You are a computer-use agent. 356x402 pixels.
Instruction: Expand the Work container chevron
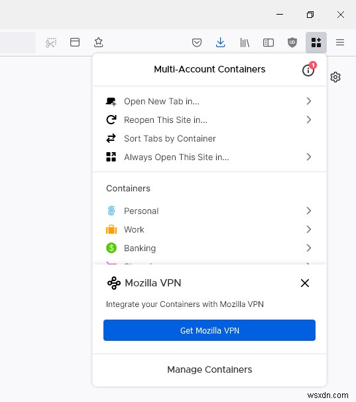coord(309,229)
